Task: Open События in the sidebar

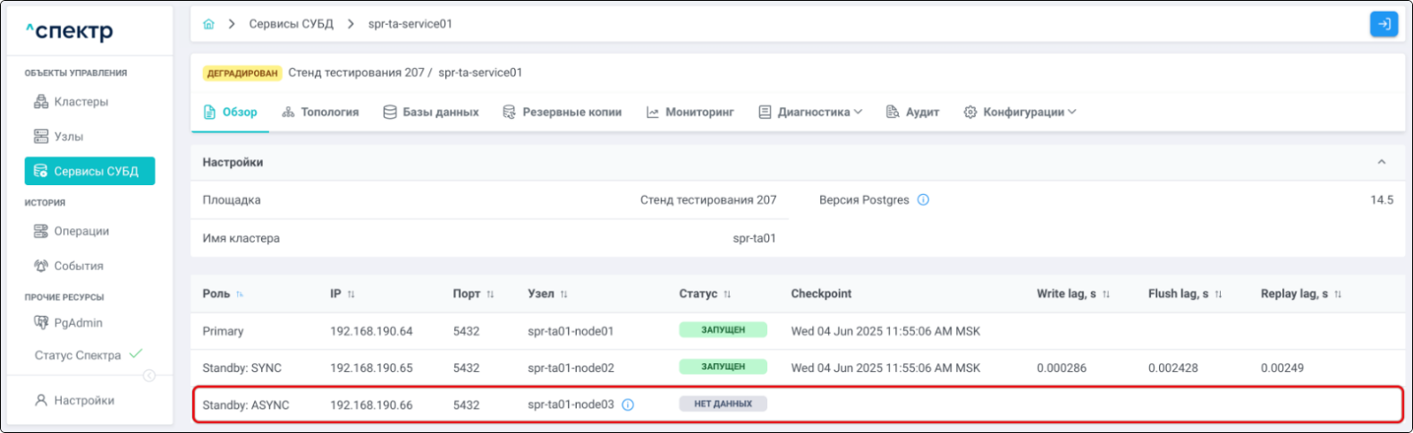Action: pyautogui.click(x=68, y=266)
